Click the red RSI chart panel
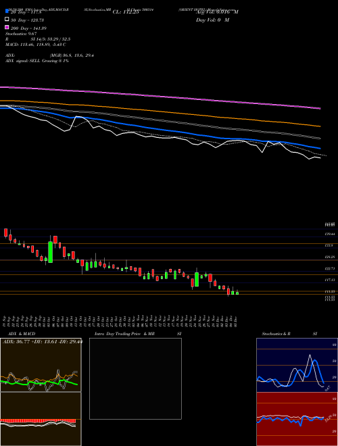338x446 pixels. click(x=296, y=419)
